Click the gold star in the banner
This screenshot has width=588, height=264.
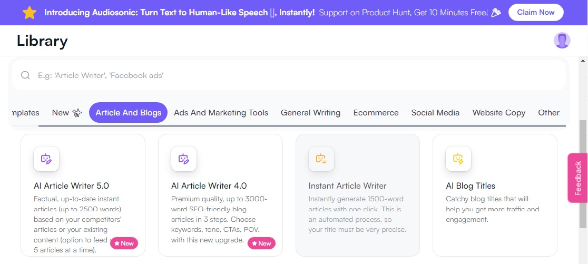click(30, 13)
